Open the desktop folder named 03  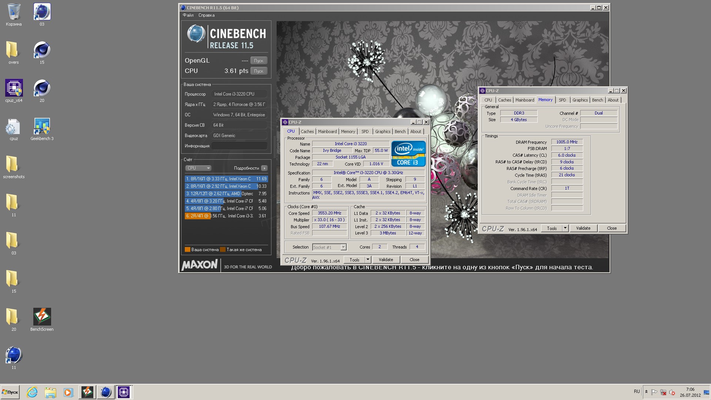pyautogui.click(x=14, y=244)
